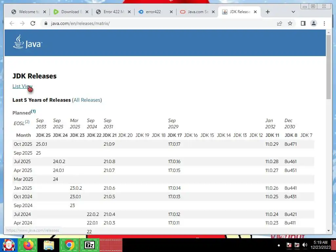View site security lock information
Screen dimensions: 336x252
(x=46, y=23)
